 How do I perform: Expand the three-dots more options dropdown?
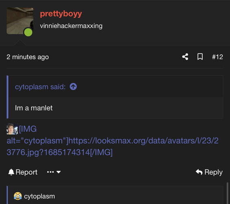(x=54, y=172)
